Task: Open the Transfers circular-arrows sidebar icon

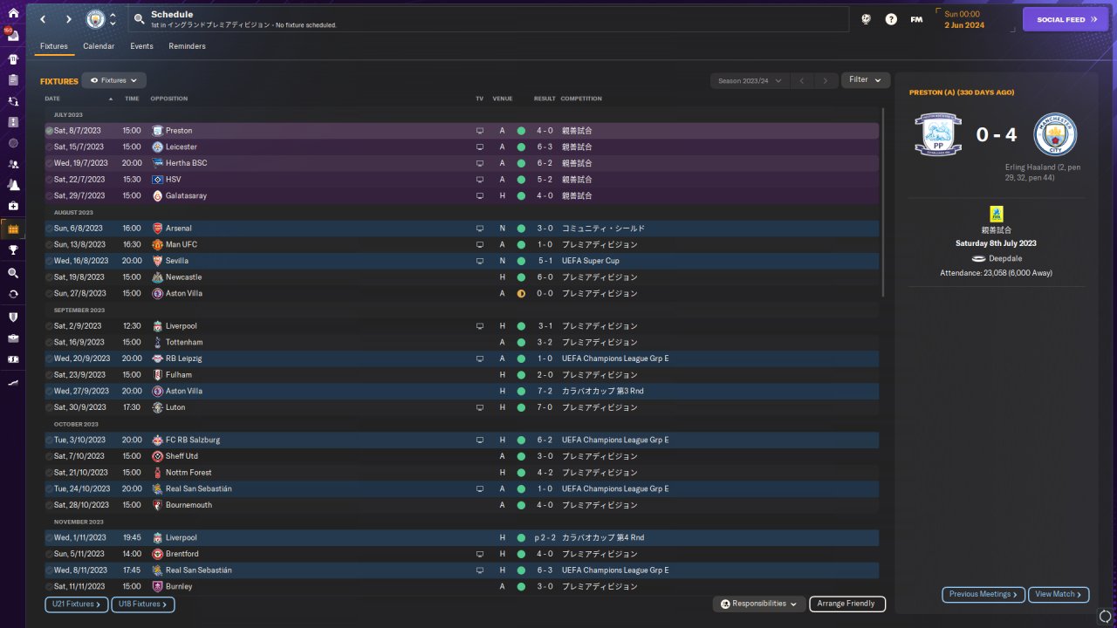Action: point(12,294)
